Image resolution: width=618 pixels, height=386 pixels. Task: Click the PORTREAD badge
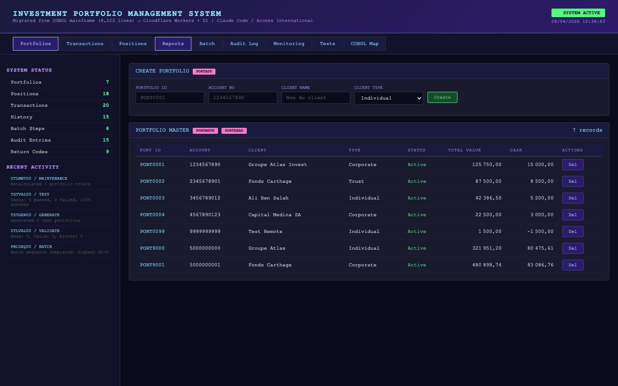pos(234,131)
